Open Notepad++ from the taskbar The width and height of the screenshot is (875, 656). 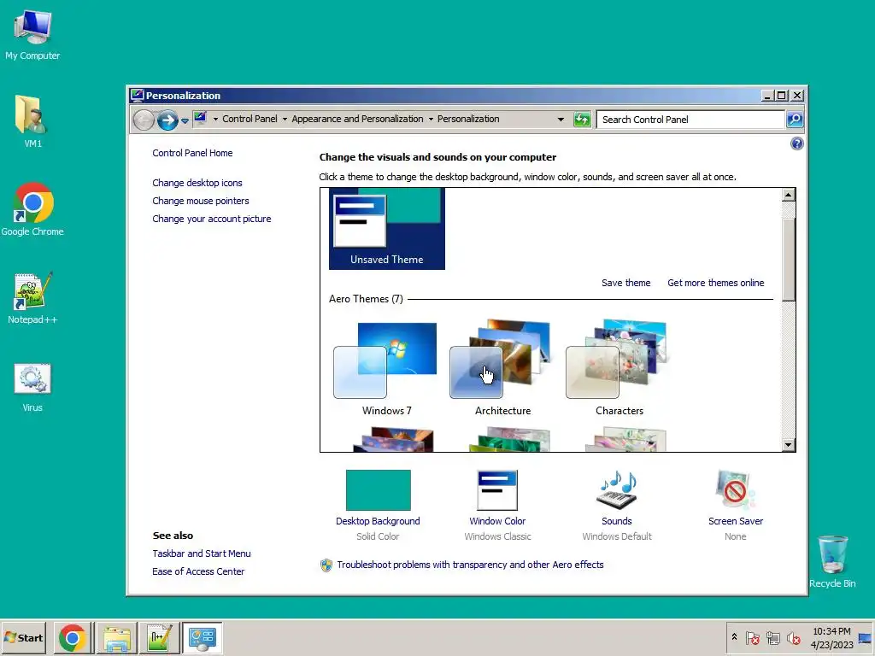[159, 637]
